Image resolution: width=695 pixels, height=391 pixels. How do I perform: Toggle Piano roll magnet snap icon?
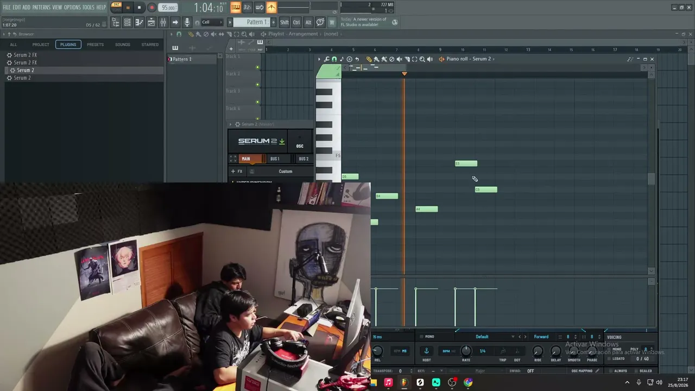coord(334,59)
